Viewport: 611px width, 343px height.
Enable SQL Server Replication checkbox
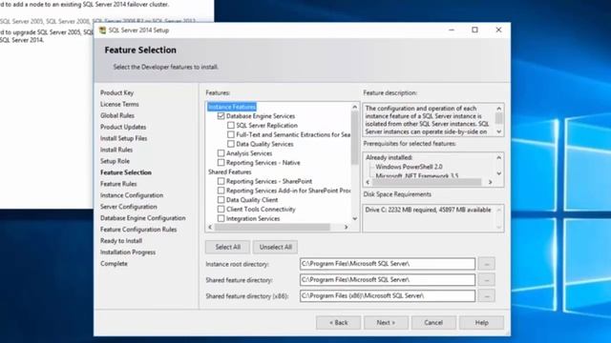pyautogui.click(x=231, y=125)
